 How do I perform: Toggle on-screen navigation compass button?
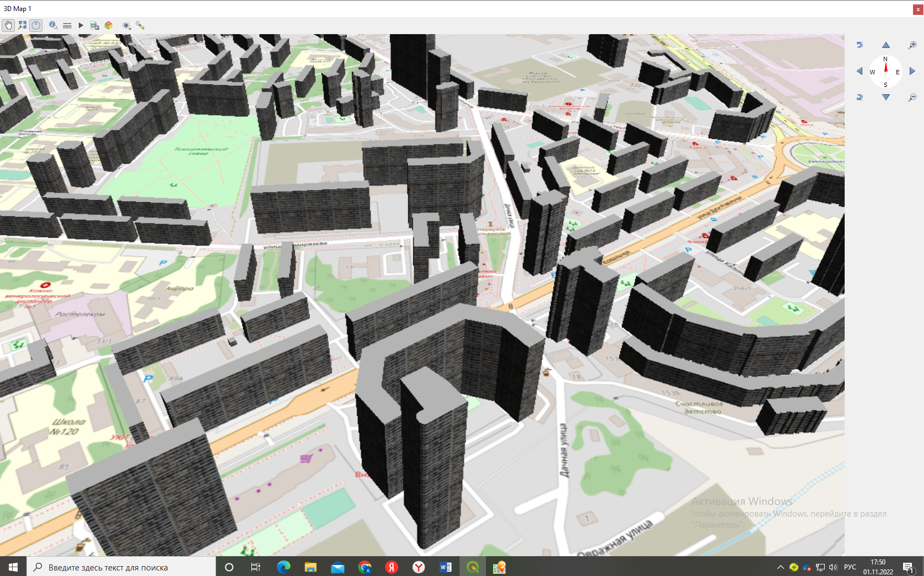[x=36, y=25]
